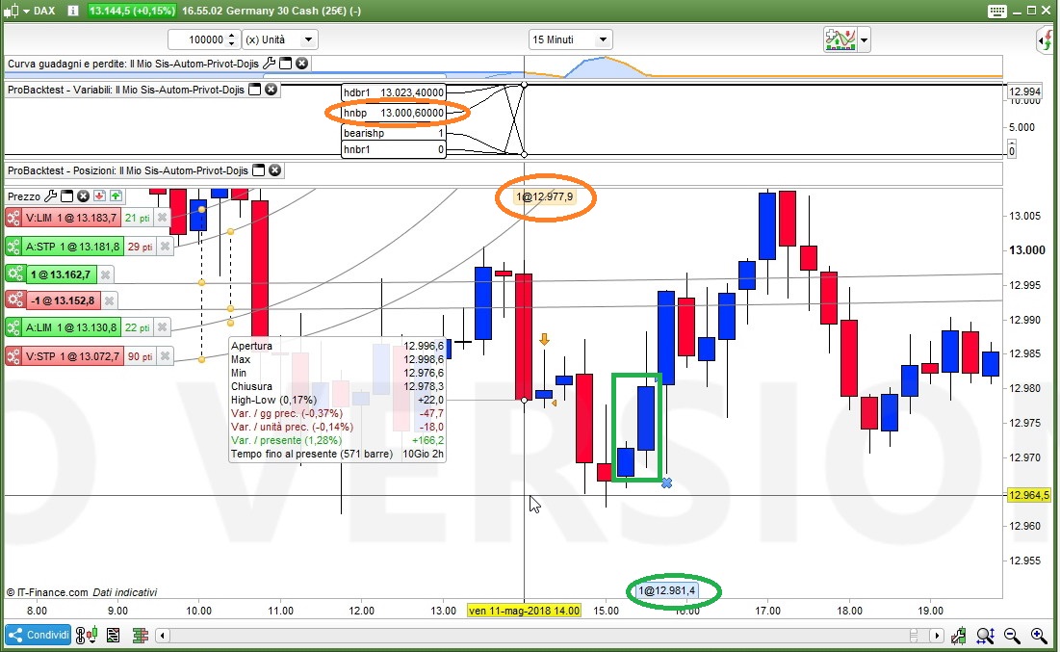This screenshot has height=652, width=1060.
Task: Detach ProBacktest - Posizioni panel window icon
Action: pyautogui.click(x=258, y=170)
